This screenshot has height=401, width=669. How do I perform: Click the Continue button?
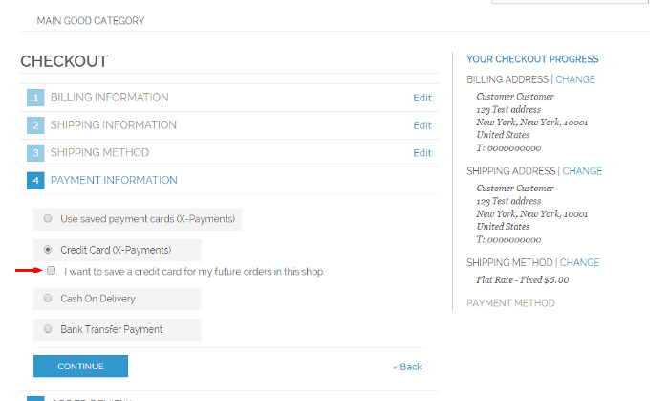coord(80,366)
